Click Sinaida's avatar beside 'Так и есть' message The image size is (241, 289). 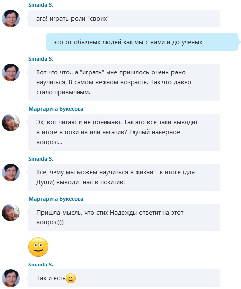[11, 278]
